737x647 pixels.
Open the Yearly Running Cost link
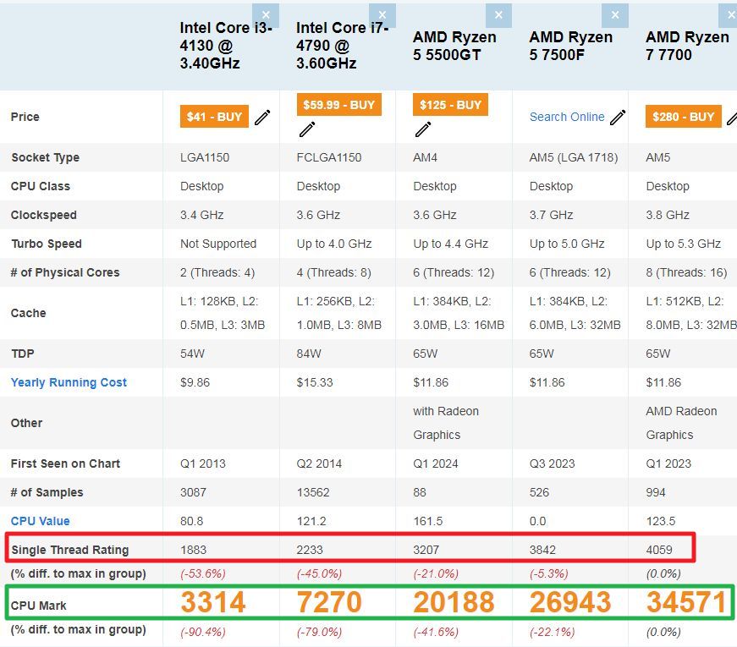[x=69, y=382]
